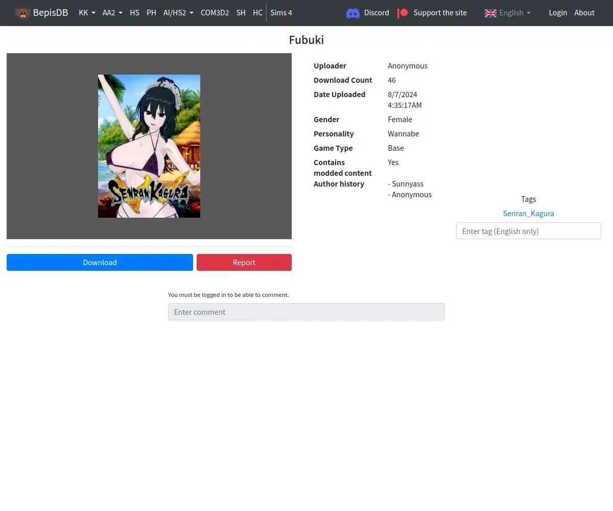The image size is (613, 511).
Task: Click the UK flag language icon
Action: pyautogui.click(x=490, y=13)
